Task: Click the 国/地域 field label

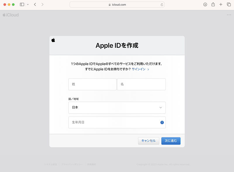Action: (73, 99)
